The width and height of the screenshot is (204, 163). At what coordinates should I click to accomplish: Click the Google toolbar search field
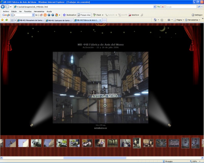23,15
